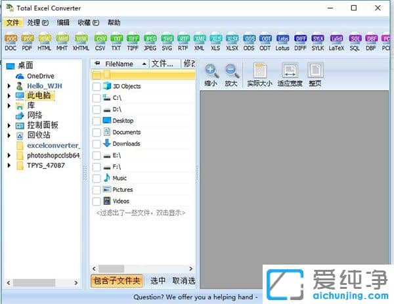This screenshot has height=304, width=394.
Task: Tick the 3D Objects checkbox
Action: [97, 87]
